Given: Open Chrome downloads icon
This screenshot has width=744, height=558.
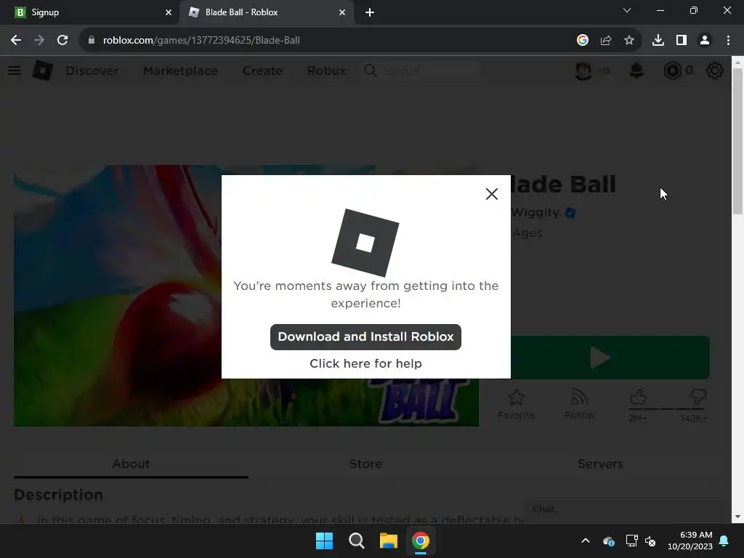Looking at the screenshot, I should [658, 41].
